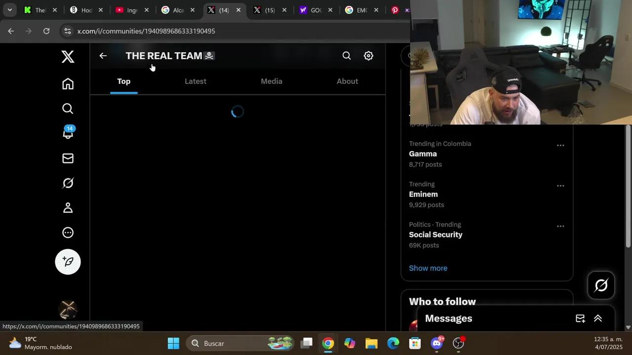632x355 pixels.
Task: Search within THE REAL TEAM community
Action: pos(347,56)
